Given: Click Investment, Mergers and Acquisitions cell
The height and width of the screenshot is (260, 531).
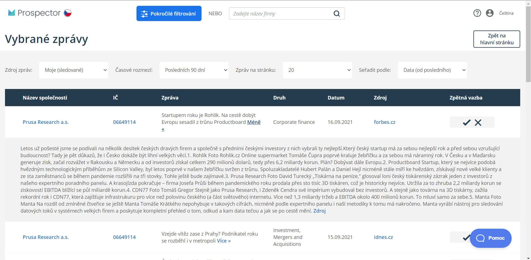Looking at the screenshot, I should (x=288, y=237).
